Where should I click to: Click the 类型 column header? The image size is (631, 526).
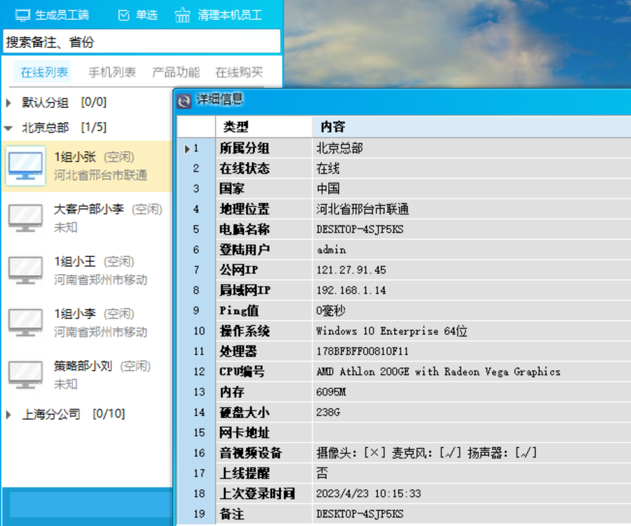point(236,126)
